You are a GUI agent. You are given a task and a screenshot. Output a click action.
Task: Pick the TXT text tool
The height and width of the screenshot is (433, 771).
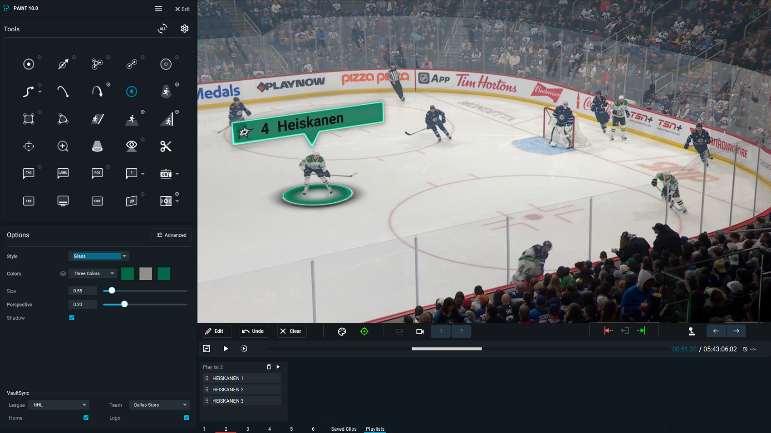29,201
